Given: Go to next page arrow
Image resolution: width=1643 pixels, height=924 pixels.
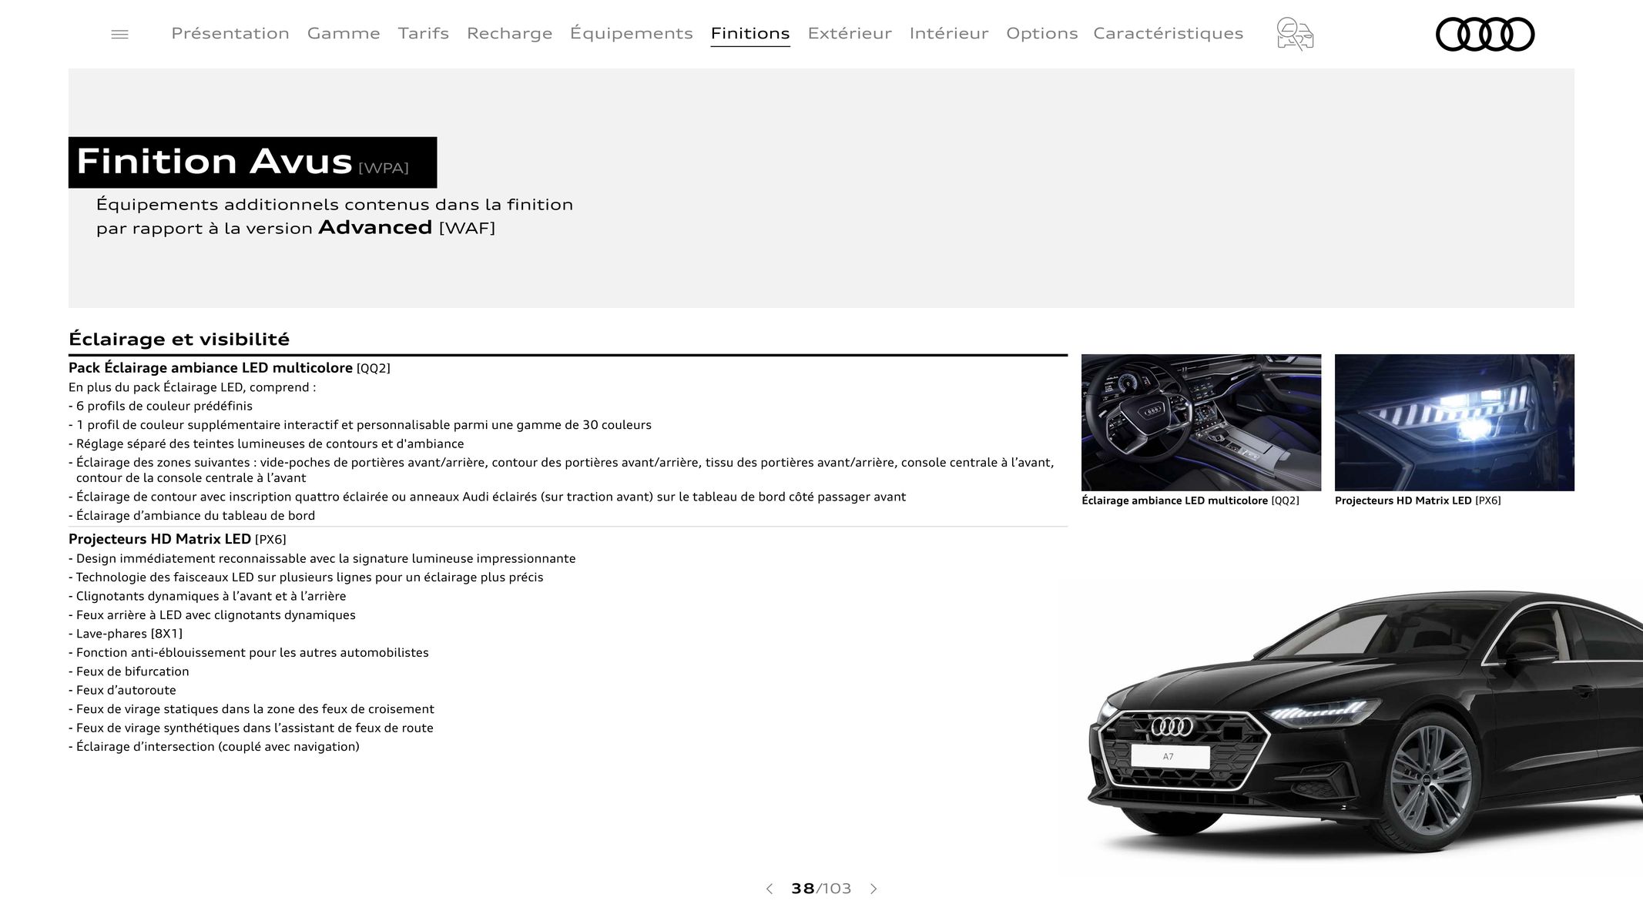Looking at the screenshot, I should click(x=873, y=889).
